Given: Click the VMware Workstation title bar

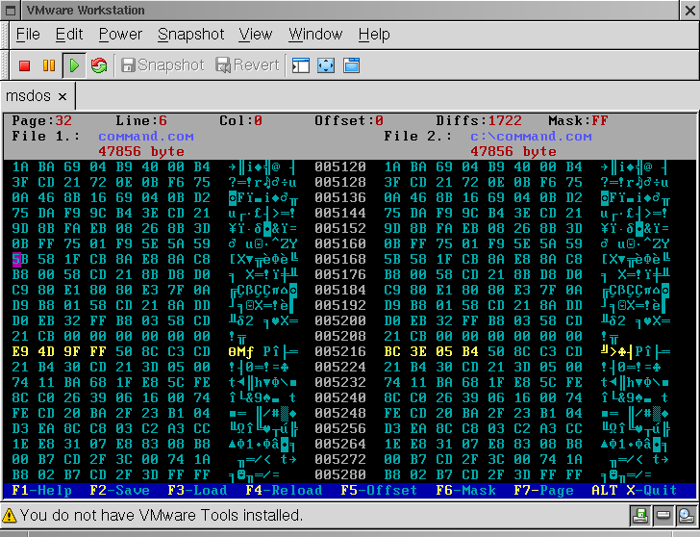Looking at the screenshot, I should pos(350,10).
